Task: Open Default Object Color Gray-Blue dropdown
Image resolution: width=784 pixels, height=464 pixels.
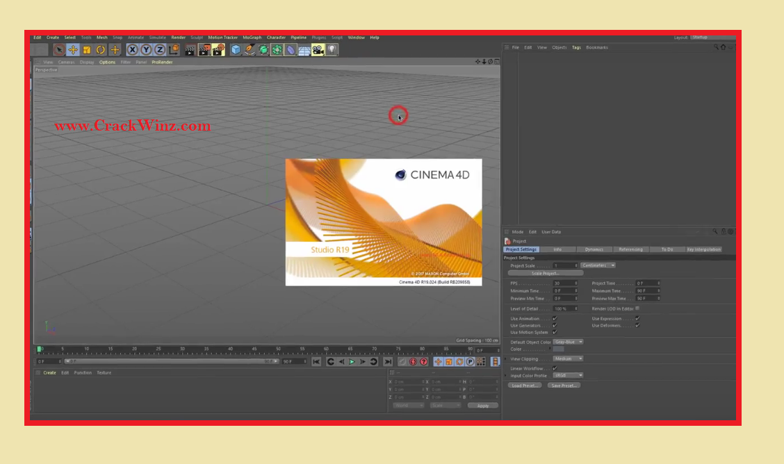Action: [568, 342]
